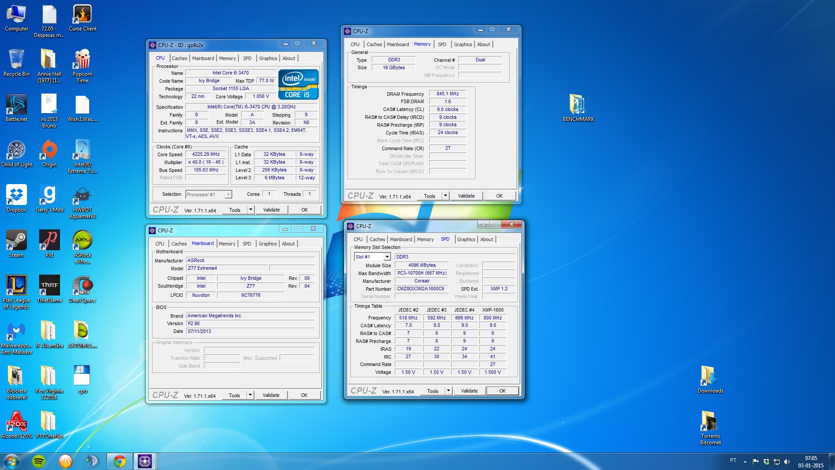Viewport: 835px width, 470px height.
Task: Launch Play League of Legends icon
Action: (x=17, y=292)
